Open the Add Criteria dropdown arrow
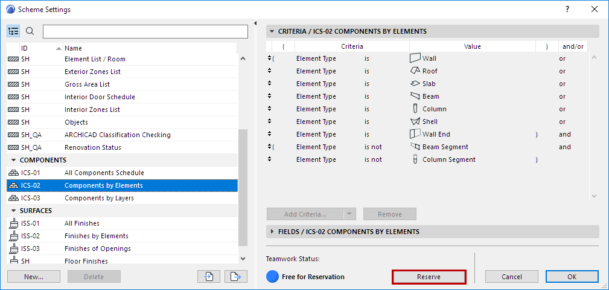Image resolution: width=609 pixels, height=290 pixels. point(349,214)
